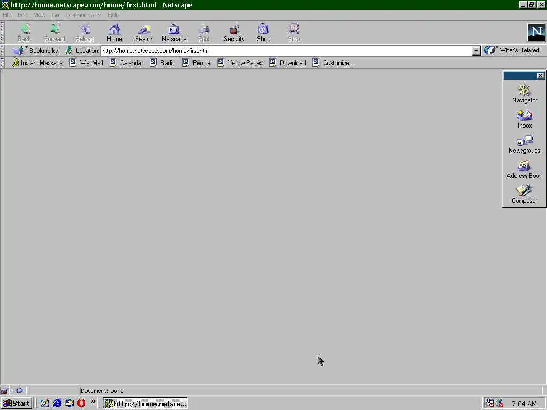Screen dimensions: 547x410
Task: Open the Help menu
Action: click(113, 15)
